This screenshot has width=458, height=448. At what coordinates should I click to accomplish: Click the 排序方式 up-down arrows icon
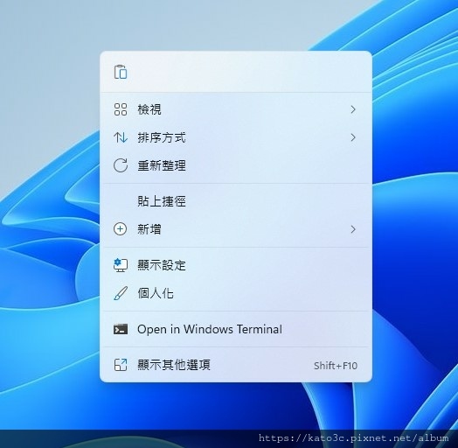click(x=121, y=137)
